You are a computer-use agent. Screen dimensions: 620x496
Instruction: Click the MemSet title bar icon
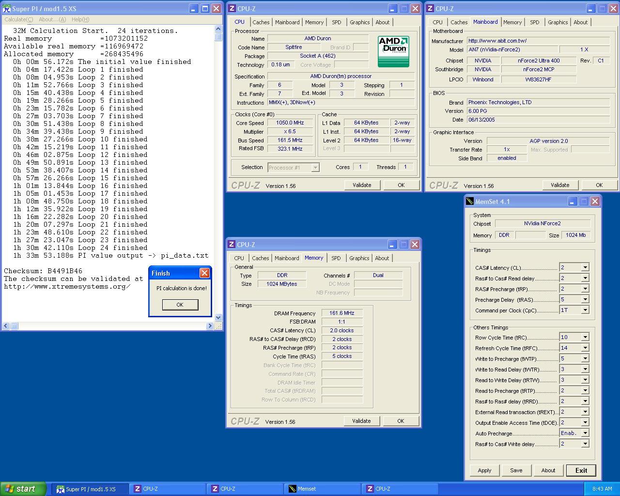pos(469,201)
